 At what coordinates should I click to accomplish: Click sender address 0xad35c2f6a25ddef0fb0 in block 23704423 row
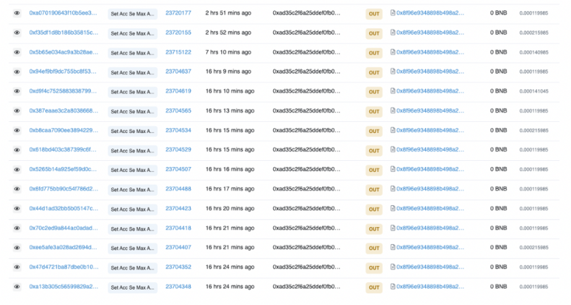coord(306,208)
